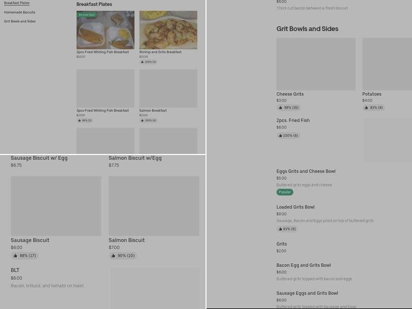
Task: Select the BLT menu item
Action: pos(14,269)
